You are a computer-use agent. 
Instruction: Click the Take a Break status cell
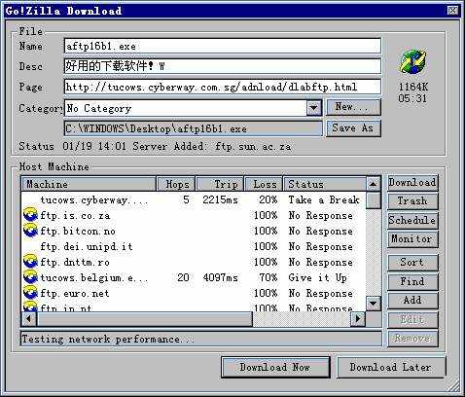coord(324,199)
